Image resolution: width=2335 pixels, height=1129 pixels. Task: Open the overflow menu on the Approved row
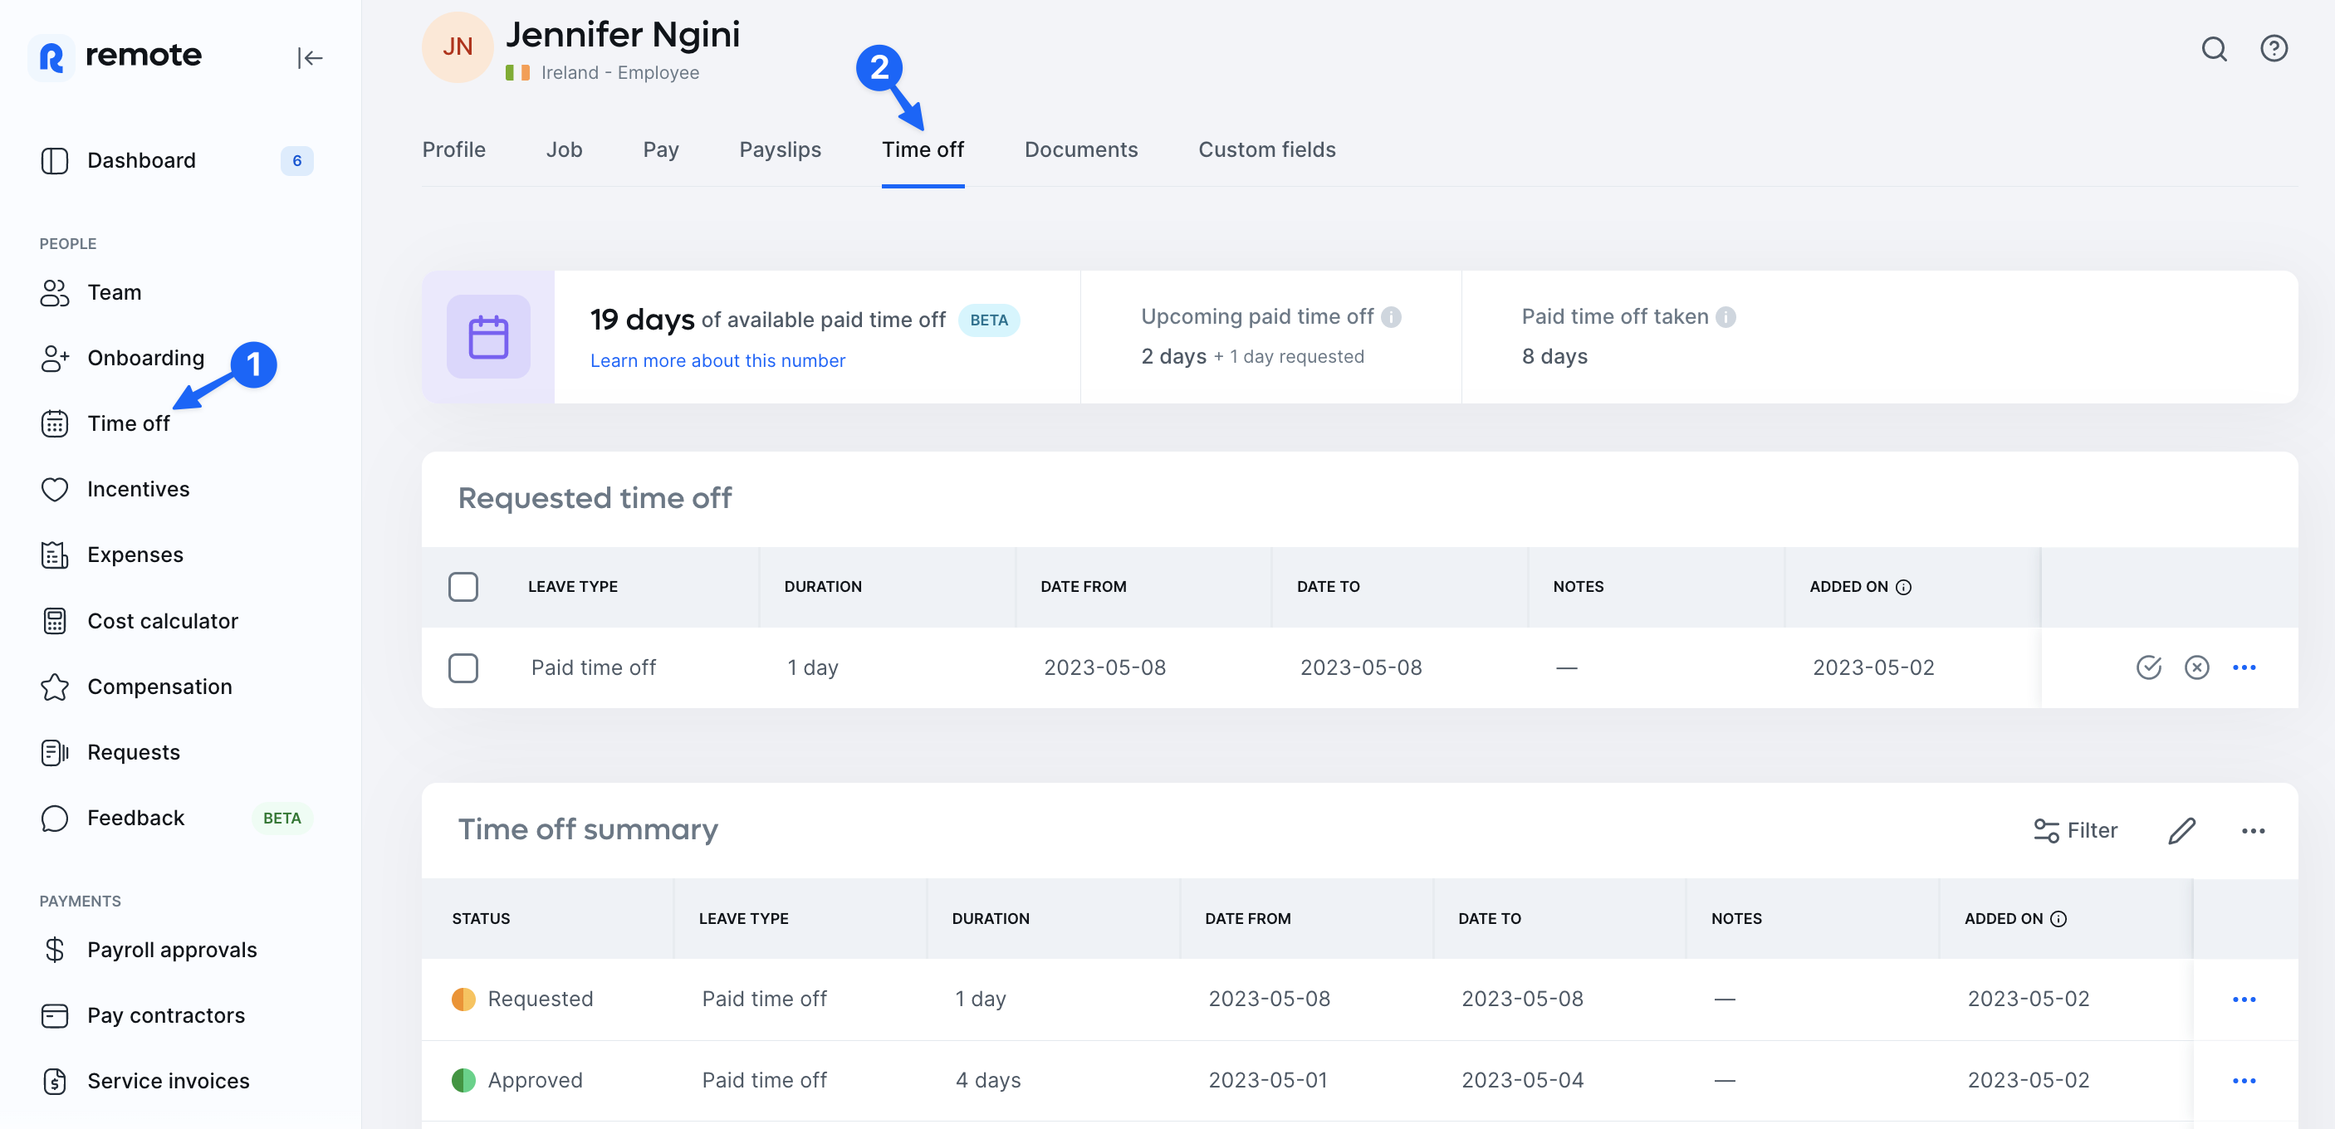coord(2244,1080)
